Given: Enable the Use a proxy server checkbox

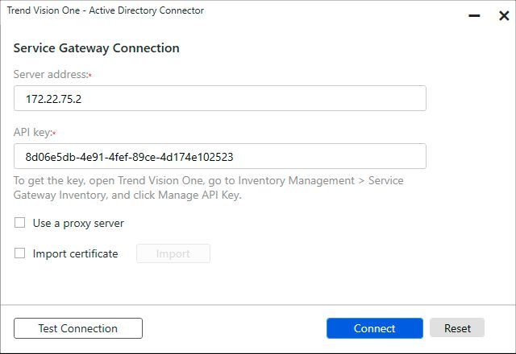Looking at the screenshot, I should pyautogui.click(x=19, y=223).
